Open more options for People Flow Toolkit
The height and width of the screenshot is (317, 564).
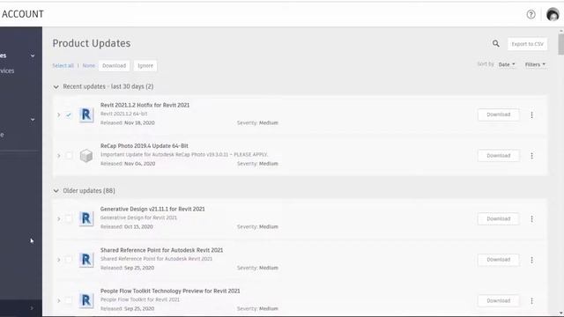531,301
